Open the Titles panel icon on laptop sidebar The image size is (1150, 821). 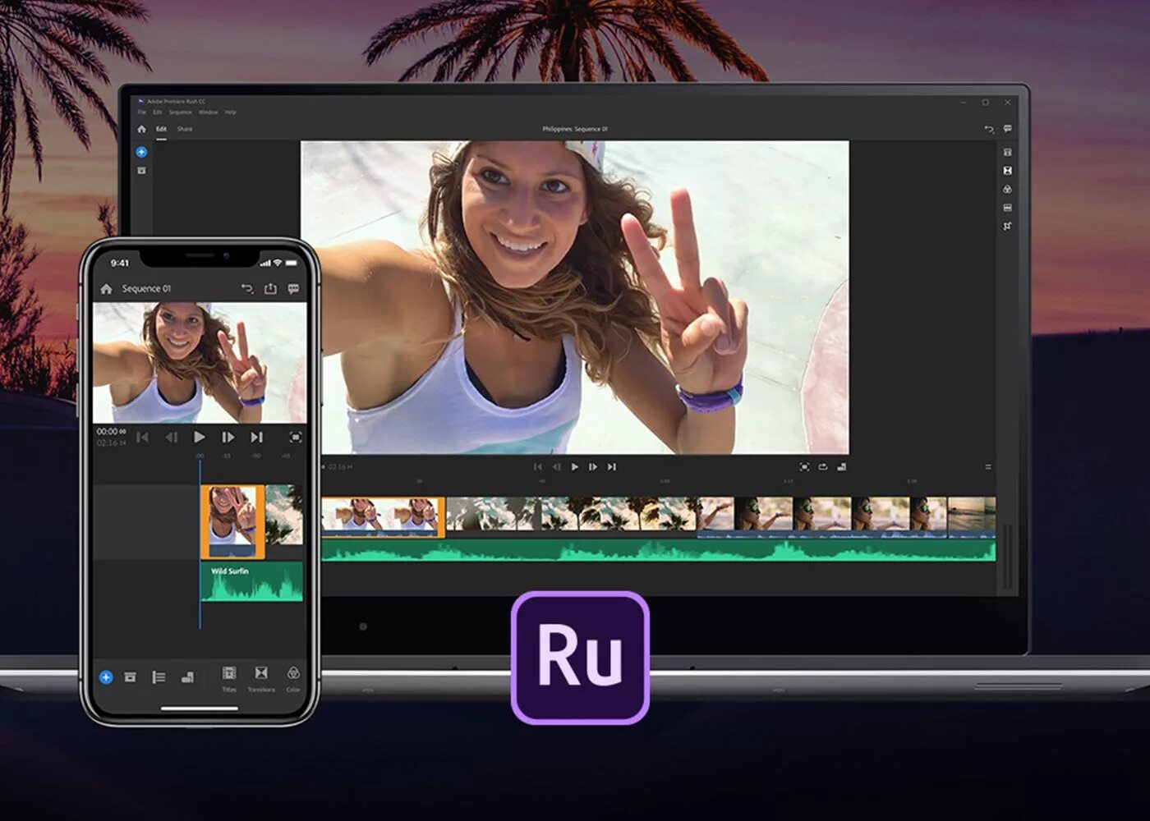pos(1008,152)
